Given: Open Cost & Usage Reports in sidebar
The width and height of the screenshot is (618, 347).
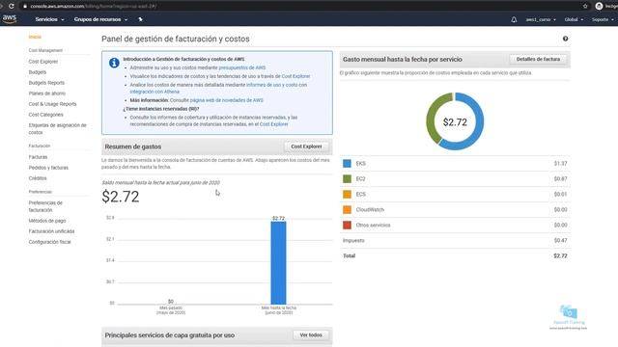Looking at the screenshot, I should [52, 104].
